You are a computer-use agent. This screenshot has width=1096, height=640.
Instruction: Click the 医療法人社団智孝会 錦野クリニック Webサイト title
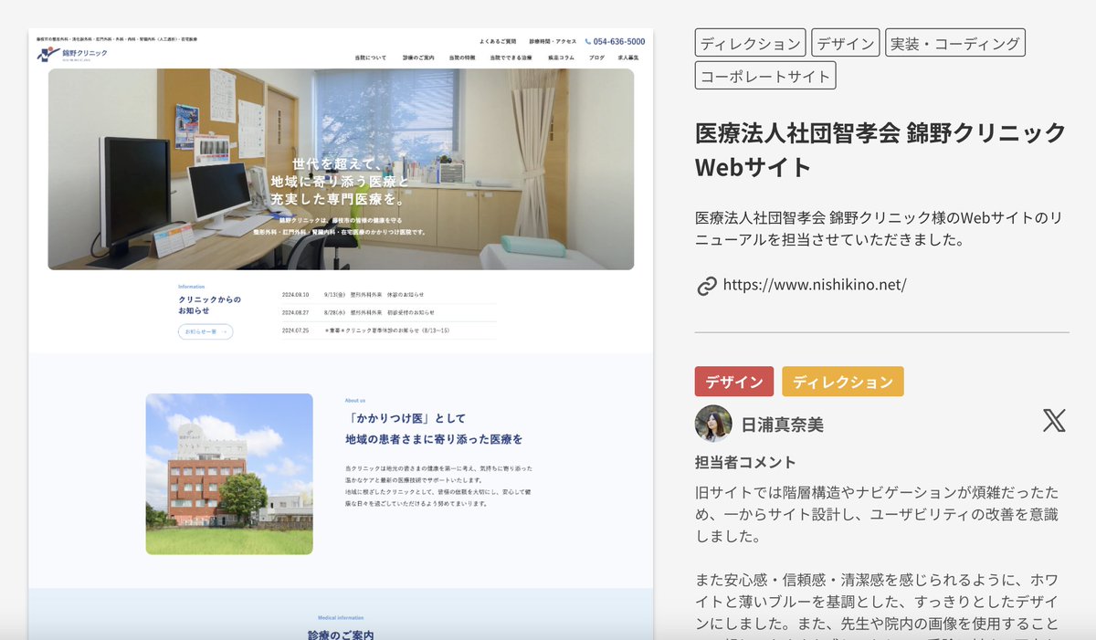[880, 150]
